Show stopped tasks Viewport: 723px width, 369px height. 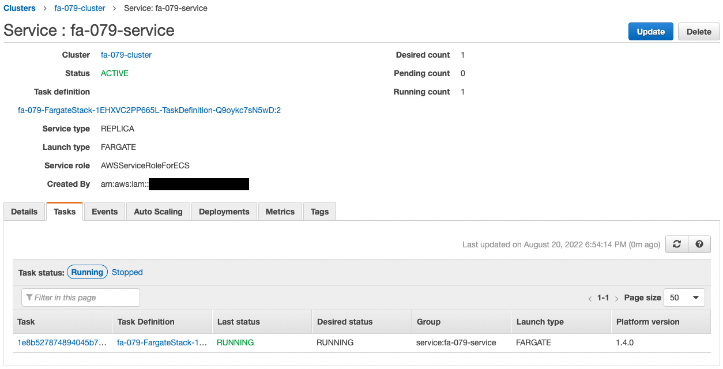click(127, 272)
